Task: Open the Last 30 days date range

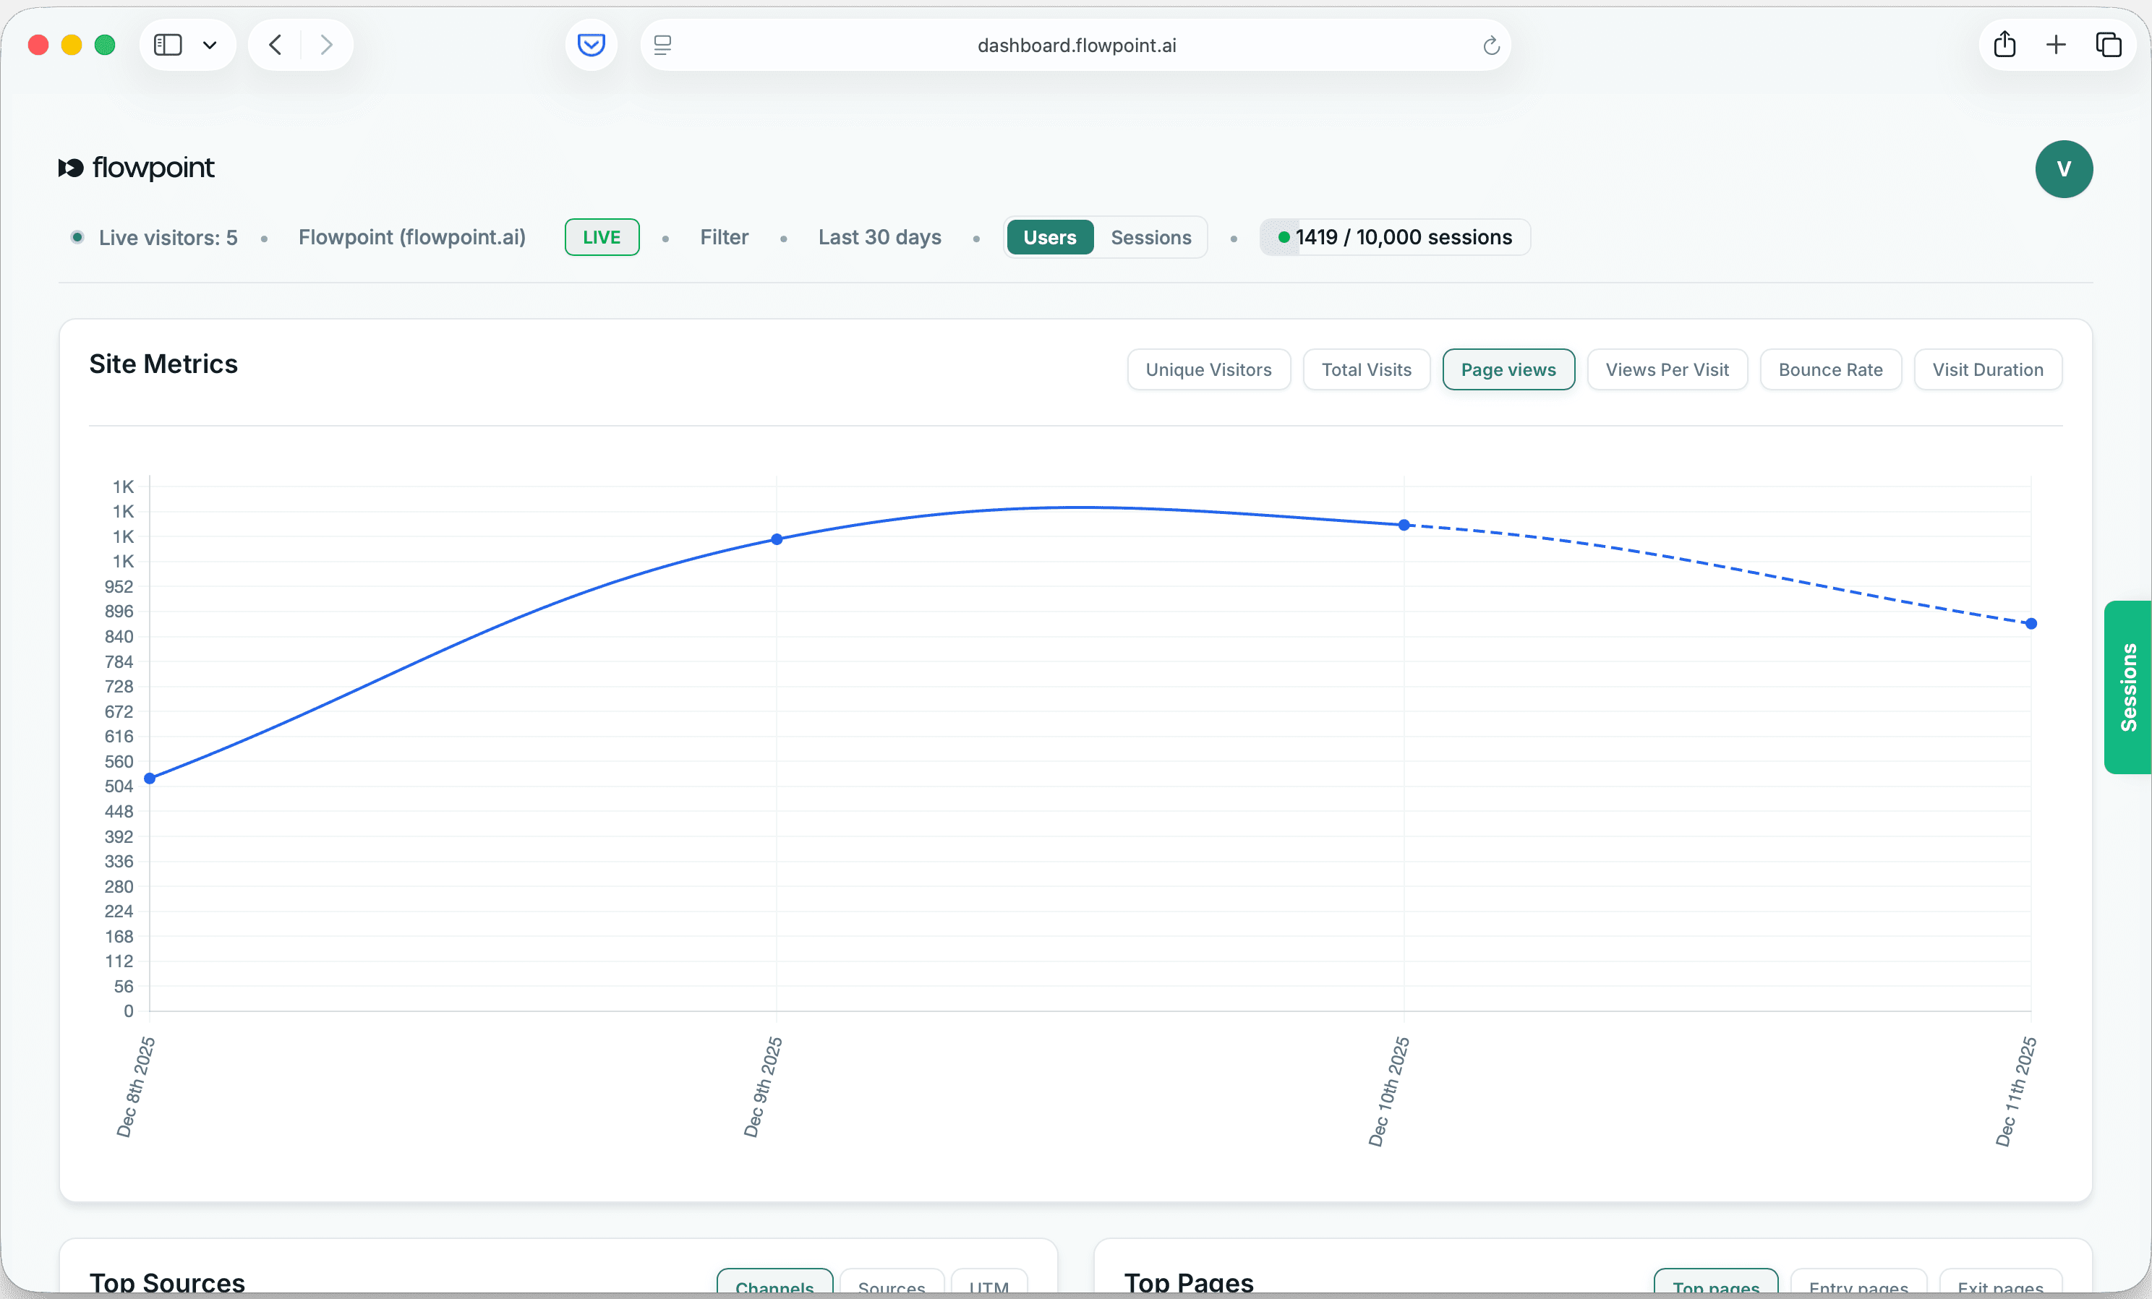Action: tap(879, 237)
